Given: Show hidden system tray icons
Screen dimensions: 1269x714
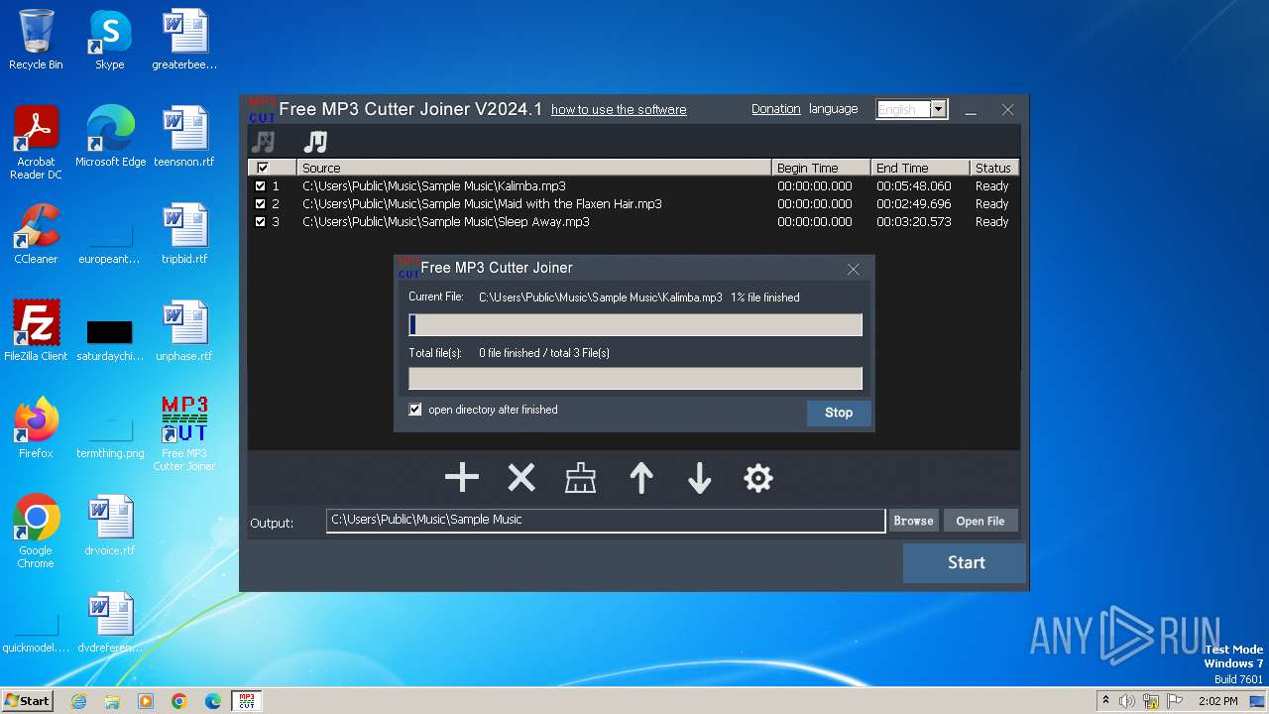Looking at the screenshot, I should pos(1105,701).
